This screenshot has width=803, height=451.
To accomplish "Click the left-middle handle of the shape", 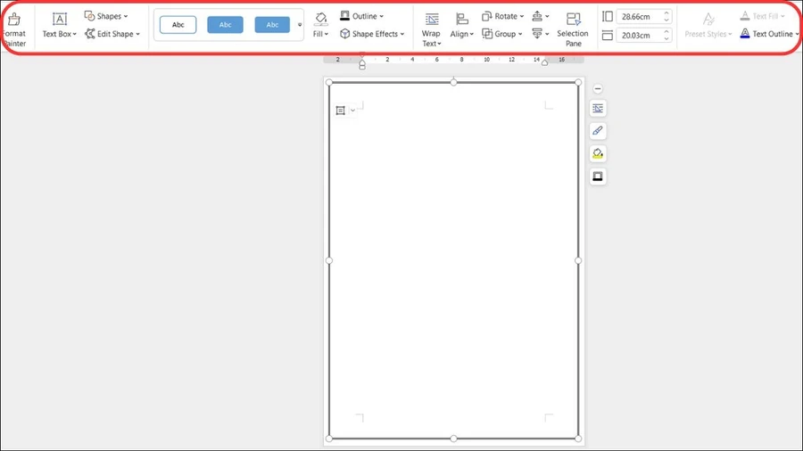I will tap(329, 260).
